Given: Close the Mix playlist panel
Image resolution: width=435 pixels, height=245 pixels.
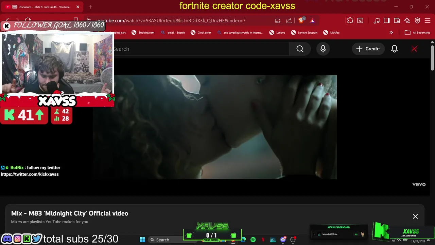Looking at the screenshot, I should 415,216.
